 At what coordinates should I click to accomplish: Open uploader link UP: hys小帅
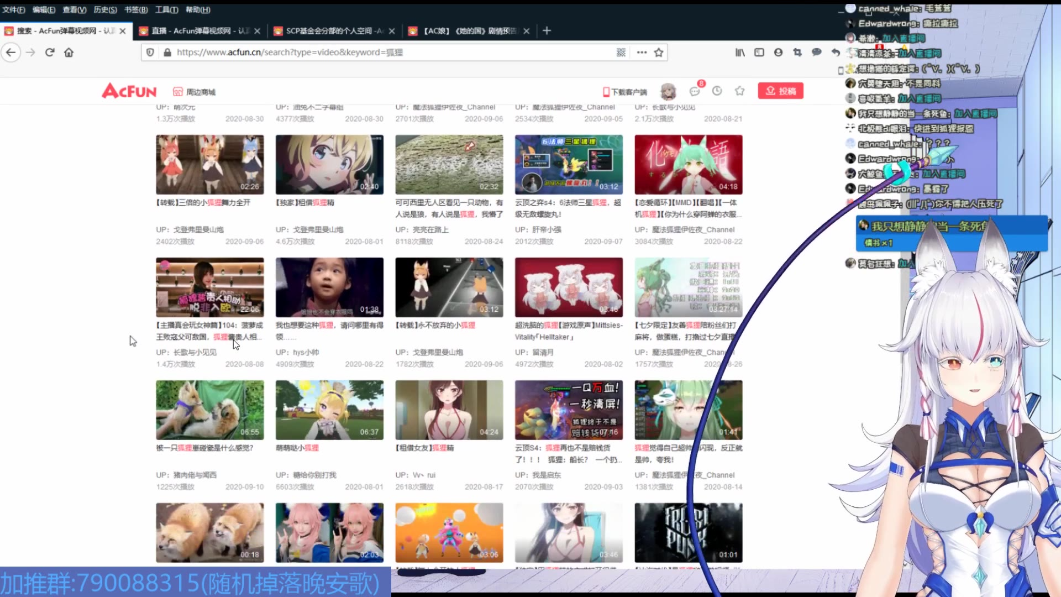[x=297, y=353]
